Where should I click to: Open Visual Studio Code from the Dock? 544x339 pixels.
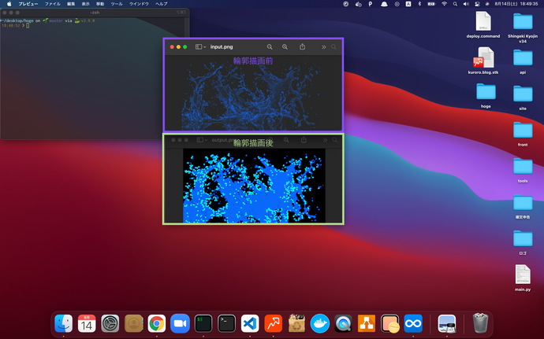[x=250, y=323]
